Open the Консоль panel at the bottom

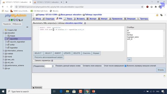(x=37, y=87)
